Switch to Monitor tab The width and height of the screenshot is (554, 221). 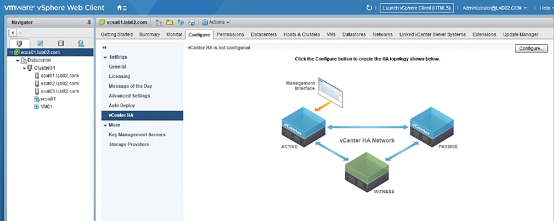tap(174, 35)
